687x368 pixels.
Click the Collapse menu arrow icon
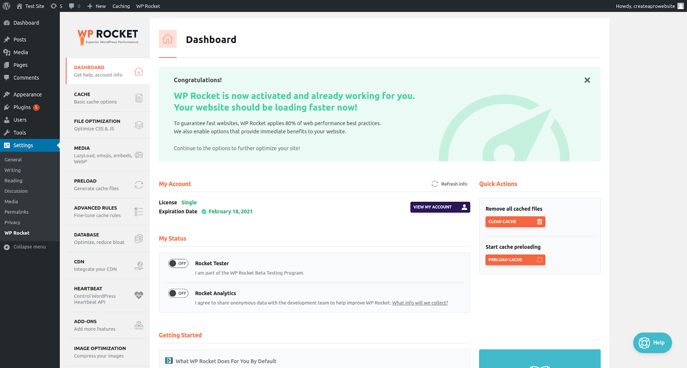pos(6,247)
